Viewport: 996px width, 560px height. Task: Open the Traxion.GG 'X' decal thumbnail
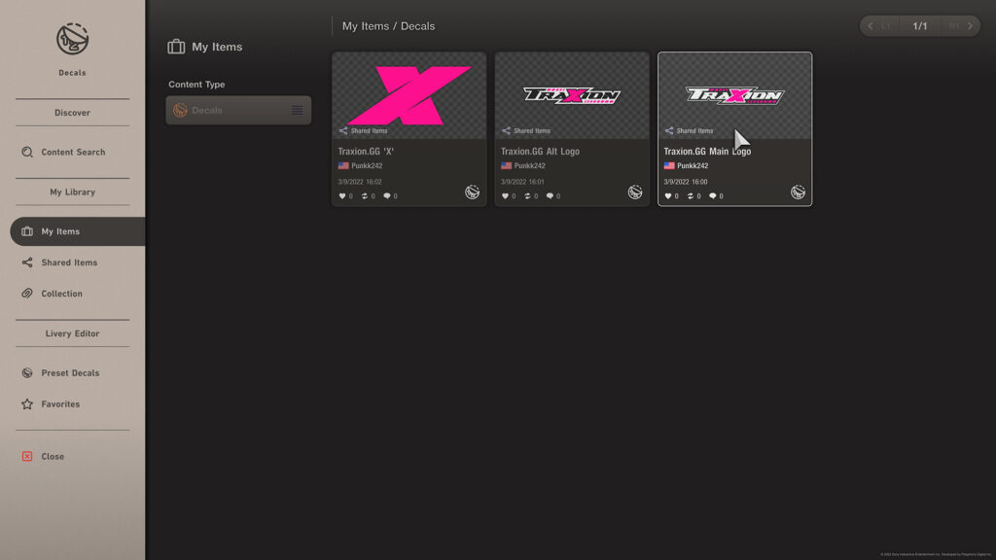409,95
